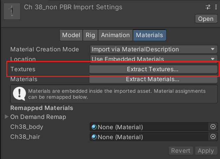Switch to the Animation tab
Image resolution: width=220 pixels, height=159 pixels.
(115, 35)
